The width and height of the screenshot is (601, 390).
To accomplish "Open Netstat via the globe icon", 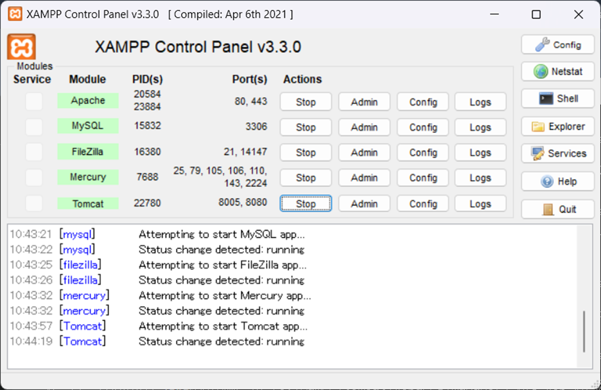I will pos(557,72).
